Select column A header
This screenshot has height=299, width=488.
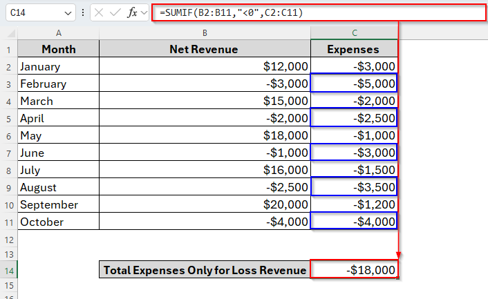59,32
